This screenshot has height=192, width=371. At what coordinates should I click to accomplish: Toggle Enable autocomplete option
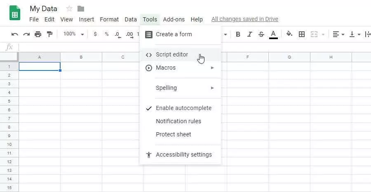point(180,108)
